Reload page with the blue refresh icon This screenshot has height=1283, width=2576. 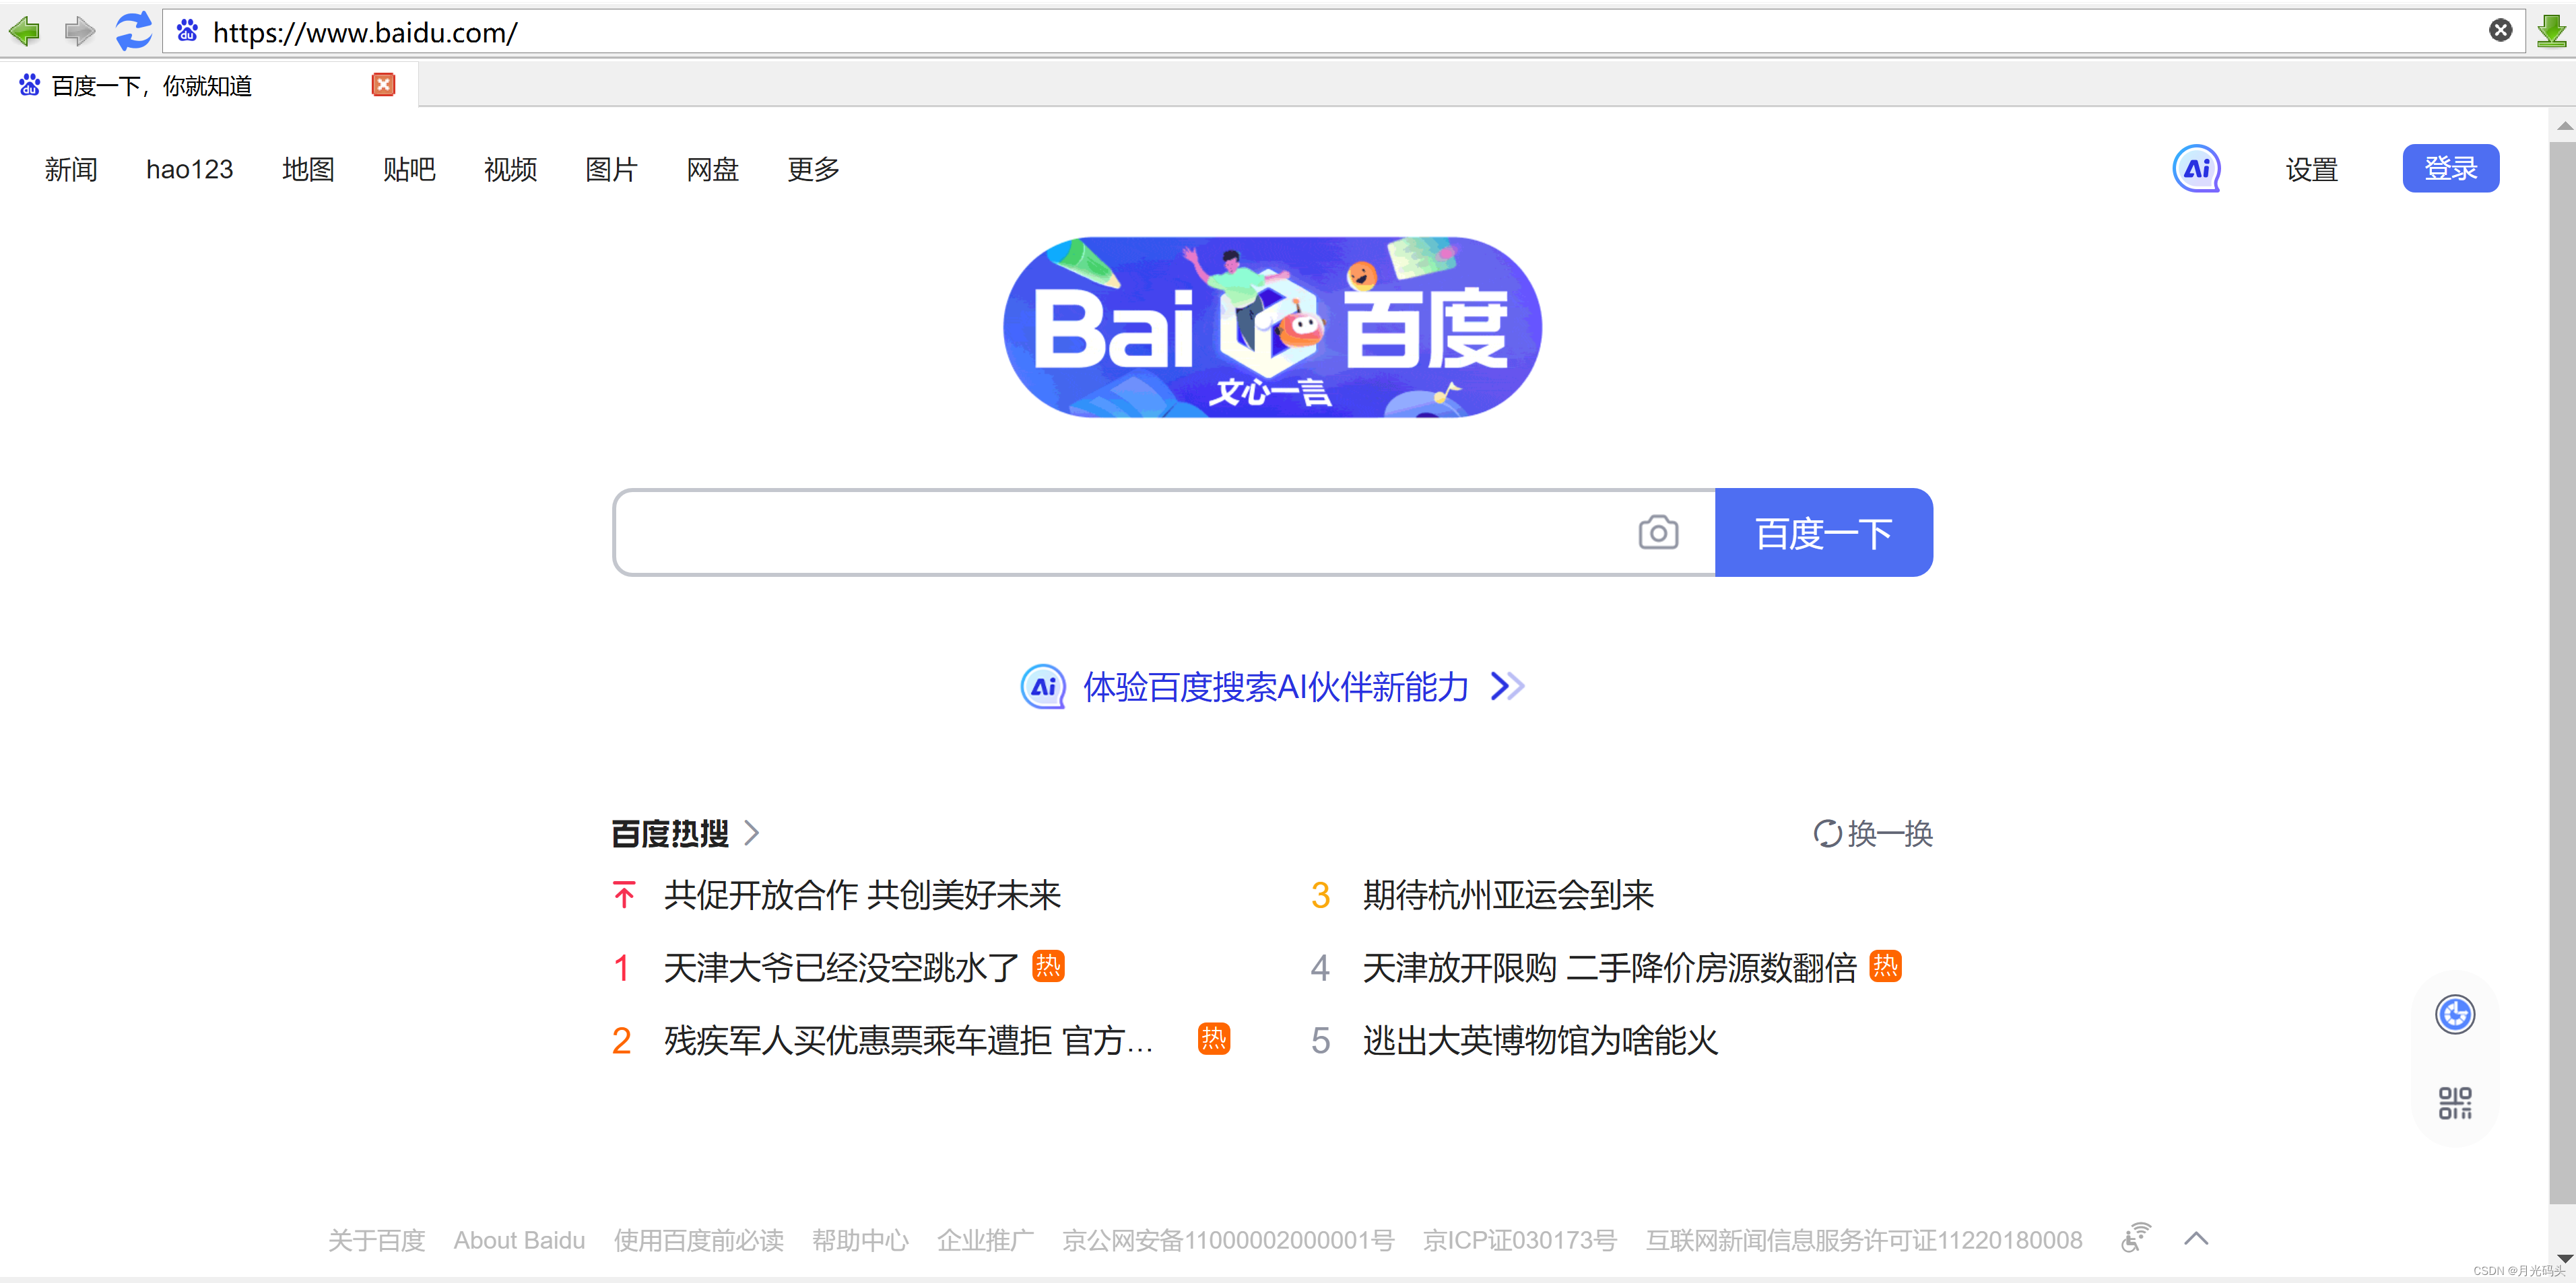tap(133, 31)
